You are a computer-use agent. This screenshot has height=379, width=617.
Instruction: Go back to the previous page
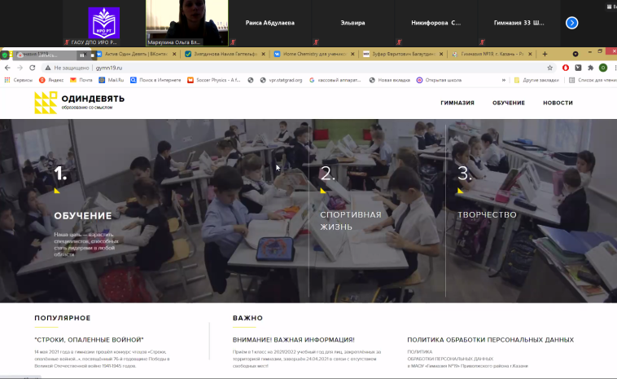click(x=7, y=68)
